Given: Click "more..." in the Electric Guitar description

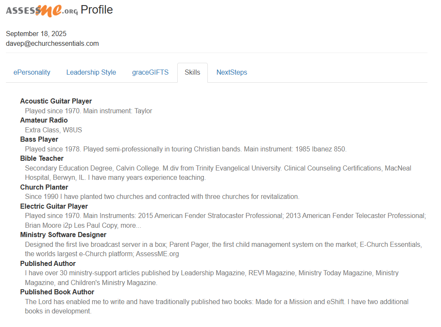Looking at the screenshot, I should [131, 226].
